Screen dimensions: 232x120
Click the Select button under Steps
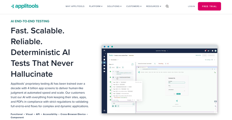[x=112, y=68]
